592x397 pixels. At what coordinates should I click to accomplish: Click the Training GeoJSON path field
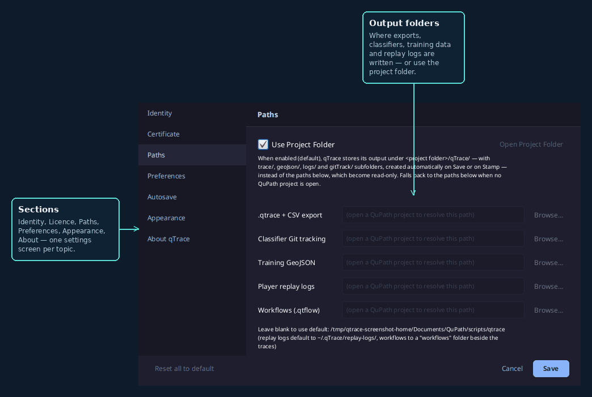433,262
